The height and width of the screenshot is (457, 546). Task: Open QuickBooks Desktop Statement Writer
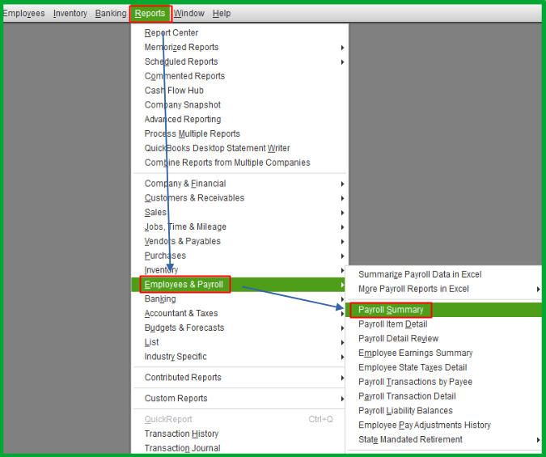tap(217, 148)
